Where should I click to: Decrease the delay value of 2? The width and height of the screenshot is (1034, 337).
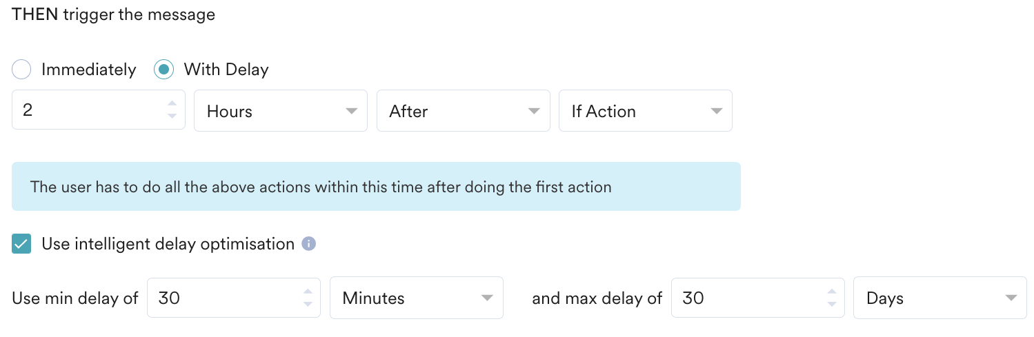tap(172, 116)
